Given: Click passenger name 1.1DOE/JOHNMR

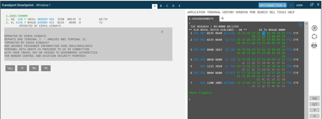Looking at the screenshot, I should coord(17,16).
